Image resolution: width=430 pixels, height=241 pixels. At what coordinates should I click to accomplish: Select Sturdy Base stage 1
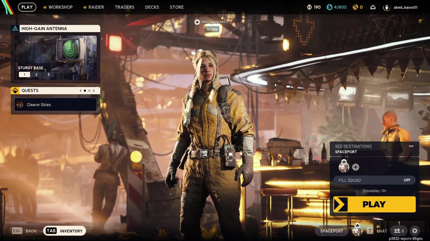pyautogui.click(x=24, y=75)
